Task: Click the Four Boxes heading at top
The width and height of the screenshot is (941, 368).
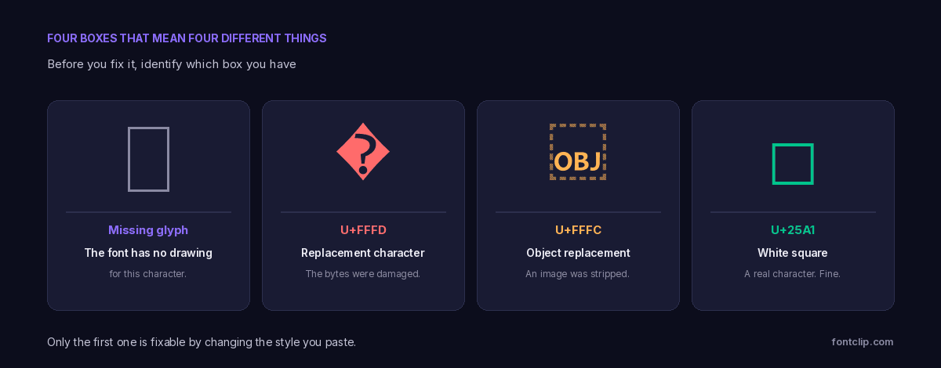Action: click(x=187, y=38)
